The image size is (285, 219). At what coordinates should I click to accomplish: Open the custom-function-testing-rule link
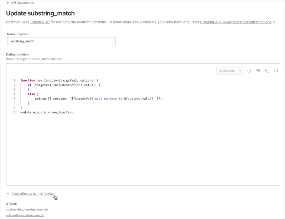tap(27, 209)
